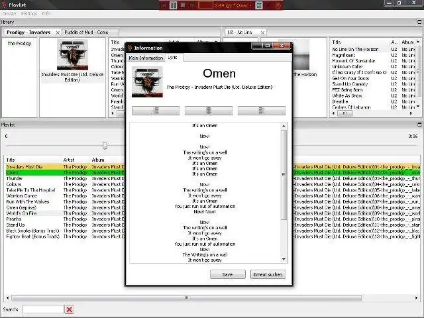Select 'Stand Up' track in playlist
Screen dimensions: 424x318
pyautogui.click(x=15, y=225)
